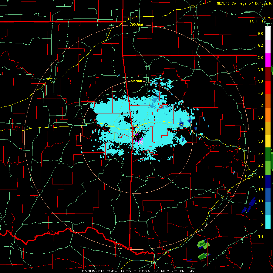Click the medium blue swatch between 14 and 10
Image resolution: width=273 pixels, height=273 pixels.
(x=268, y=195)
